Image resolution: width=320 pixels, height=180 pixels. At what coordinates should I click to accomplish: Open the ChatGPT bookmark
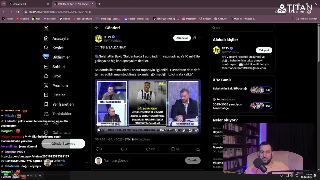click(x=220, y=19)
